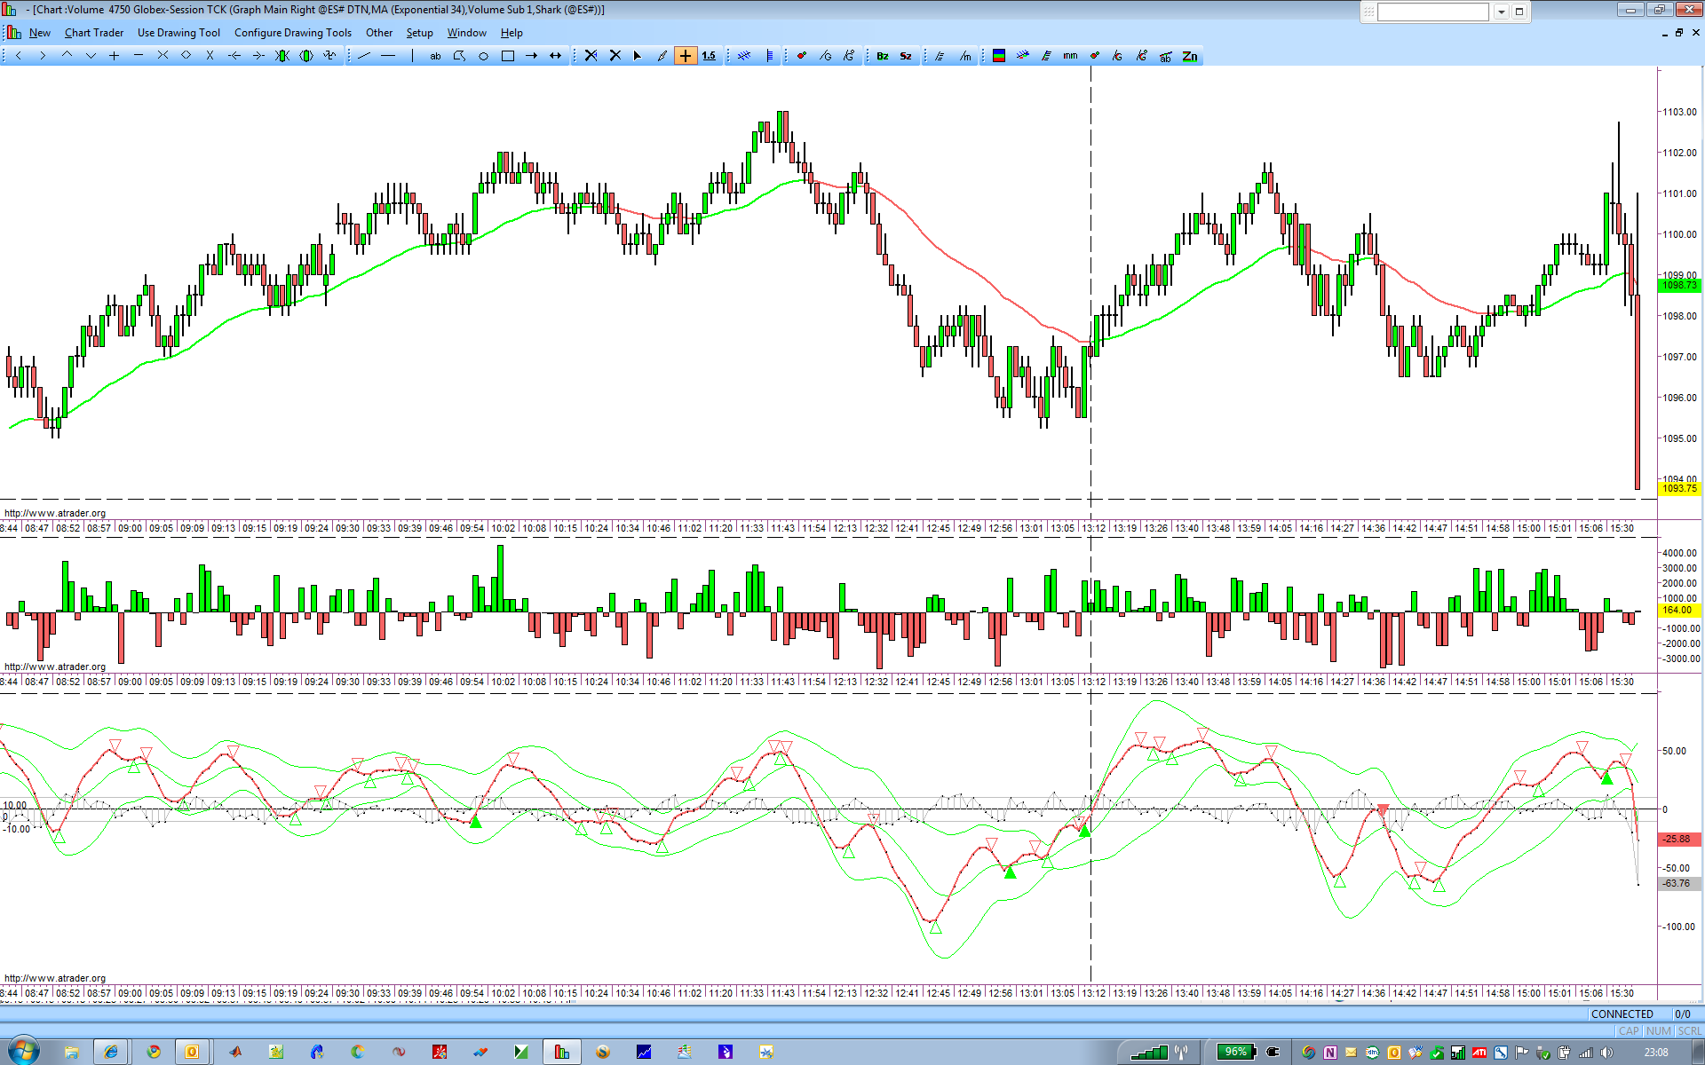The height and width of the screenshot is (1065, 1705).
Task: Click the expand candlestick icon
Action: coord(306,56)
